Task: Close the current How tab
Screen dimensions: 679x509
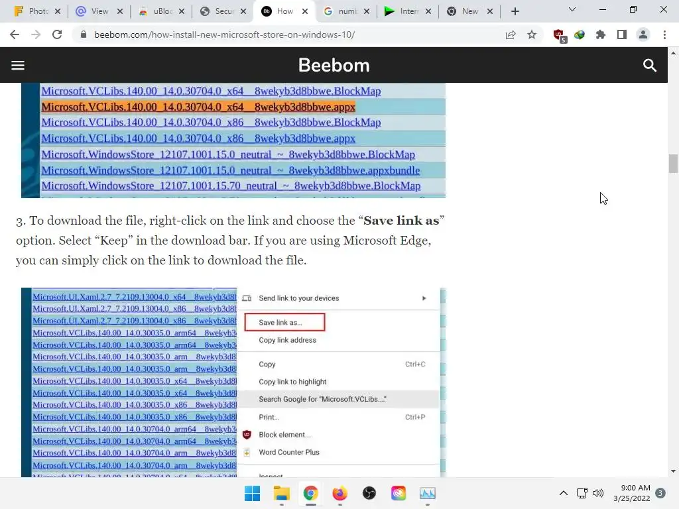Action: pos(305,11)
